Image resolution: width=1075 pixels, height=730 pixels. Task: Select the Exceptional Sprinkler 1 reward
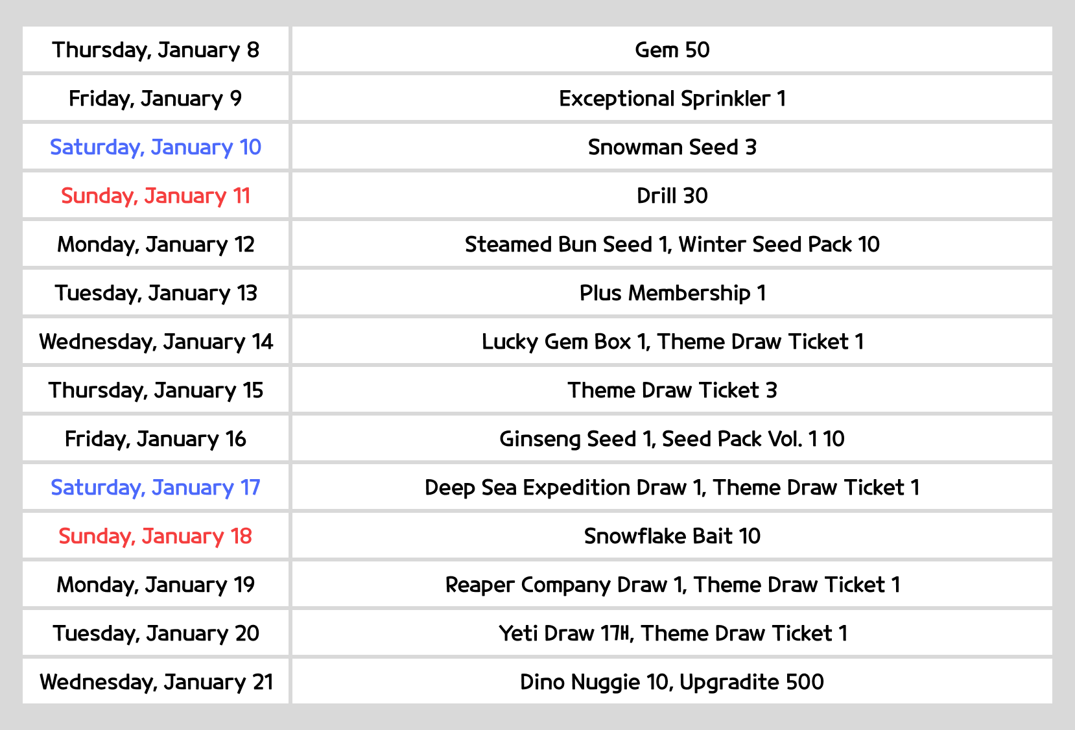pyautogui.click(x=672, y=99)
